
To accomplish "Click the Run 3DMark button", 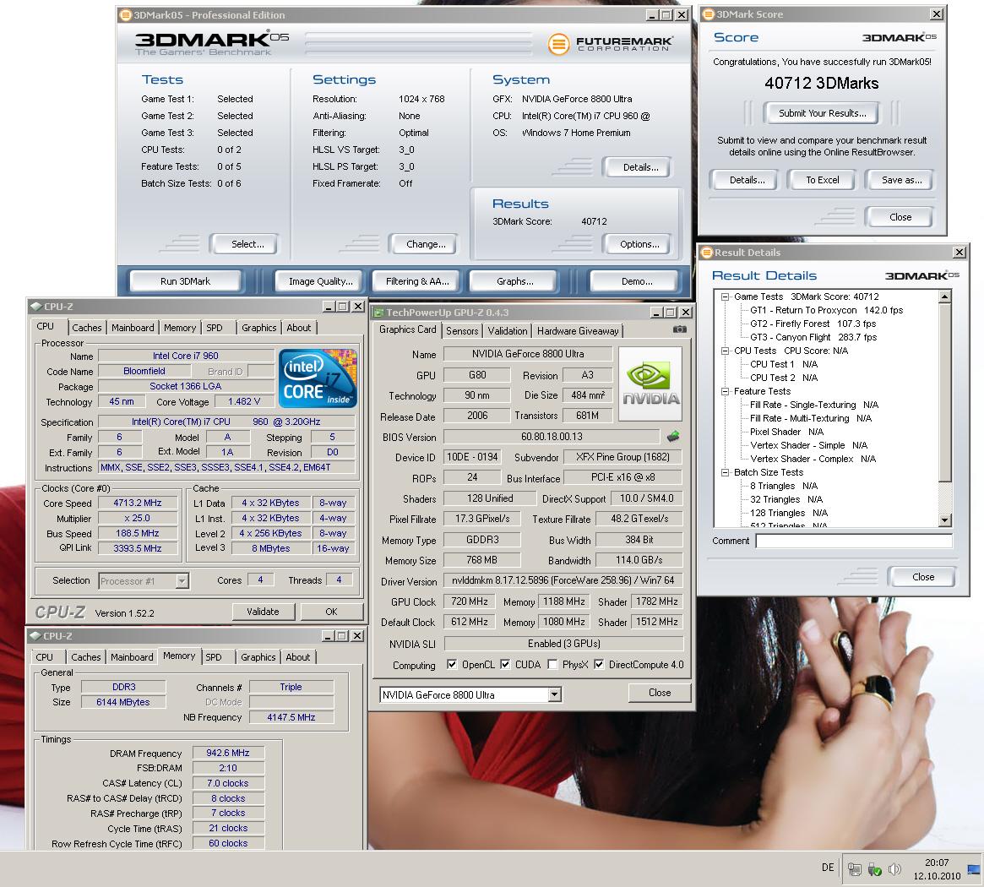I will click(x=185, y=281).
